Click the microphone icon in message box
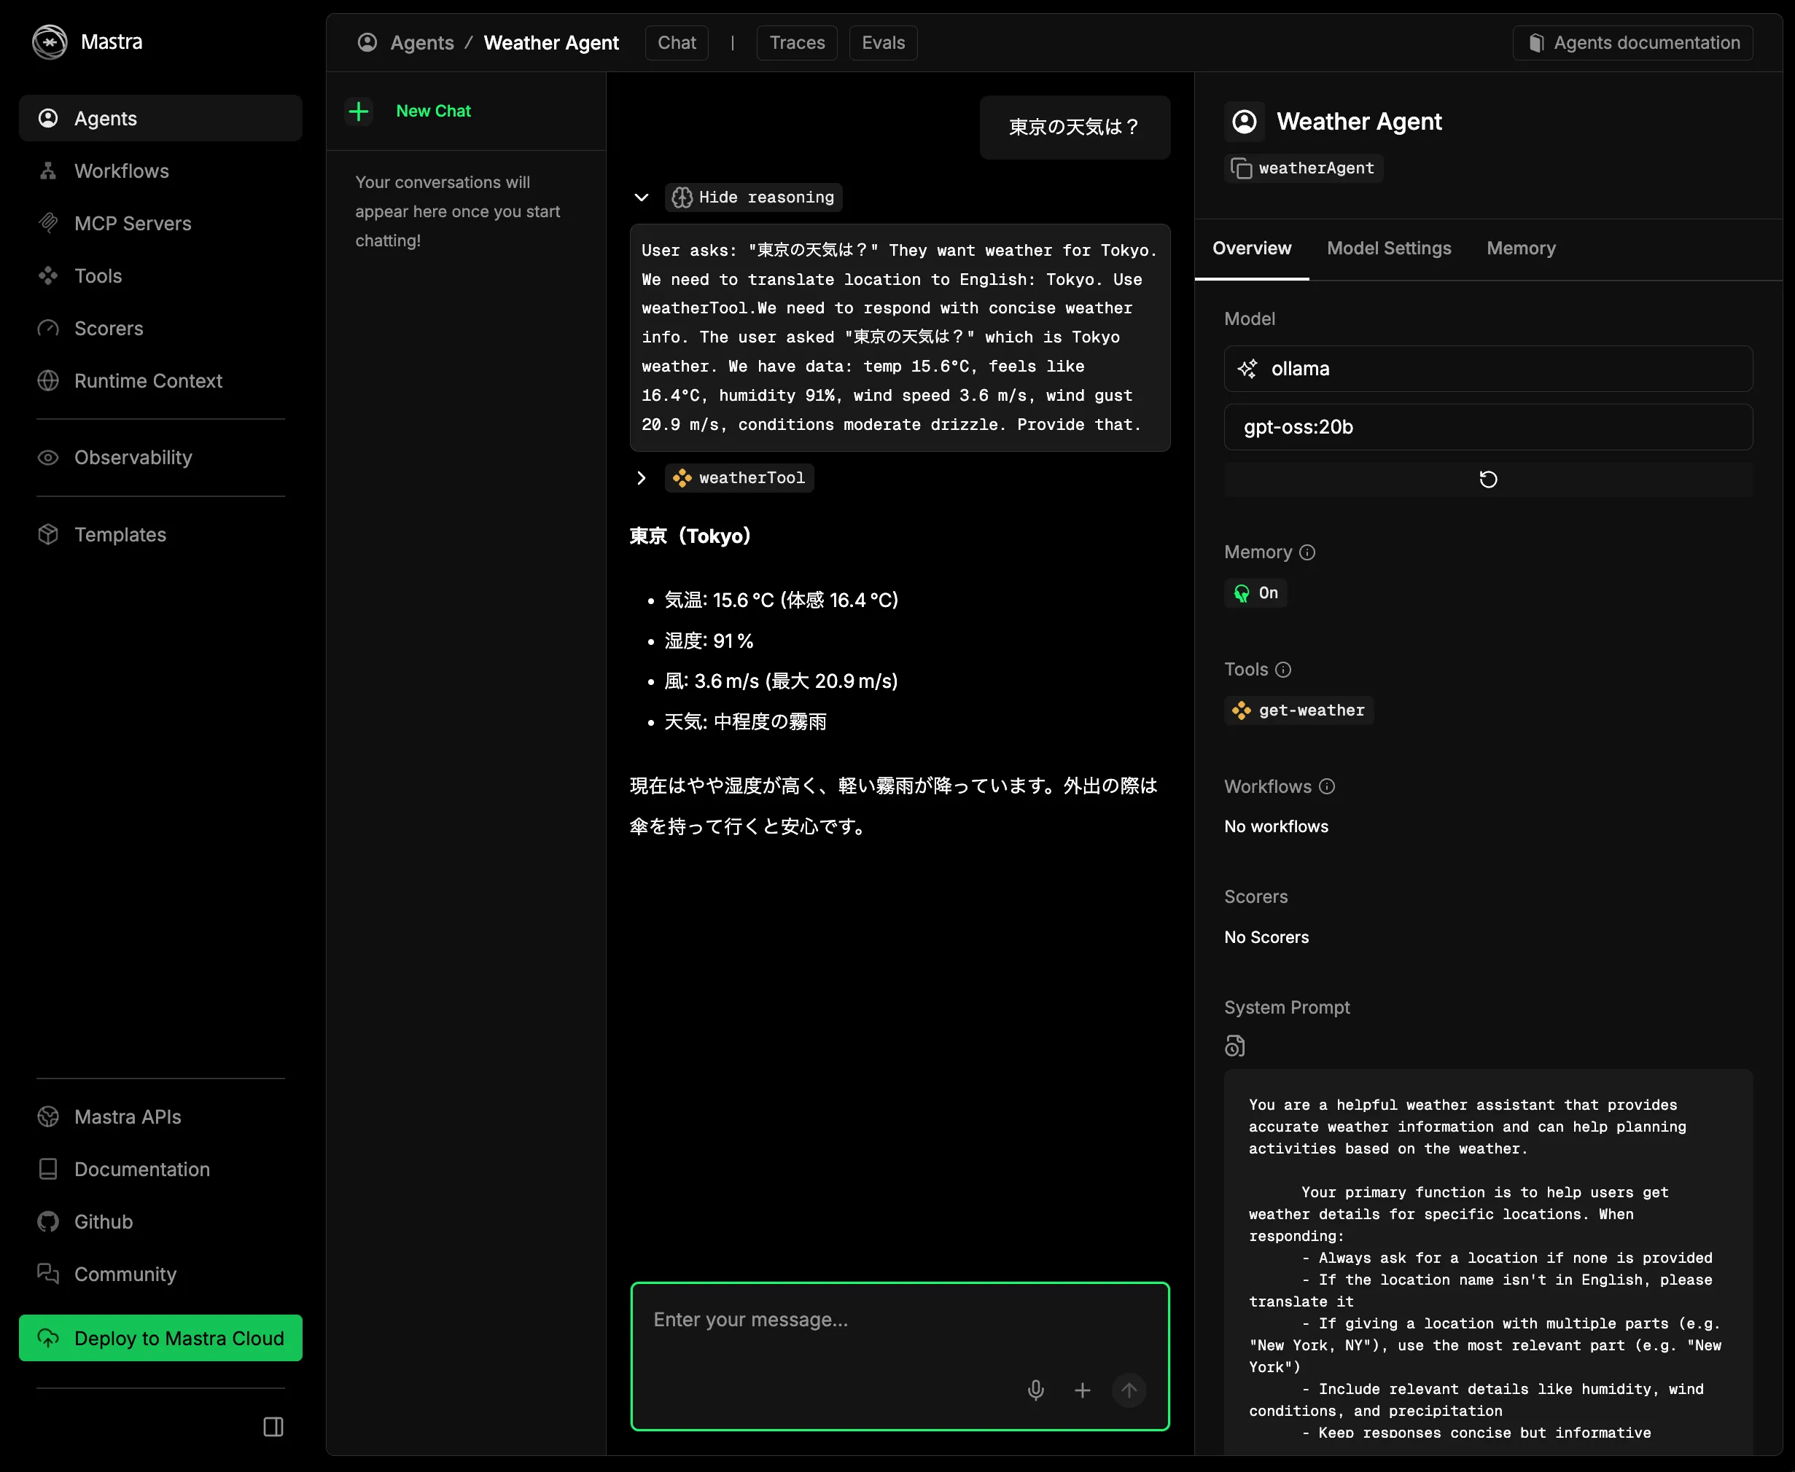Viewport: 1795px width, 1472px height. coord(1036,1390)
